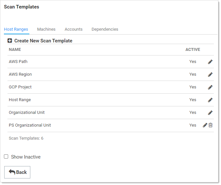Go to the Dependencies tab
The height and width of the screenshot is (185, 221).
pyautogui.click(x=105, y=29)
